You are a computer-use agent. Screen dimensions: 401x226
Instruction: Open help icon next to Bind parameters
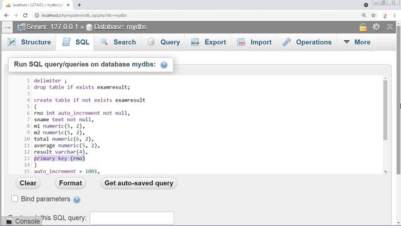click(76, 200)
